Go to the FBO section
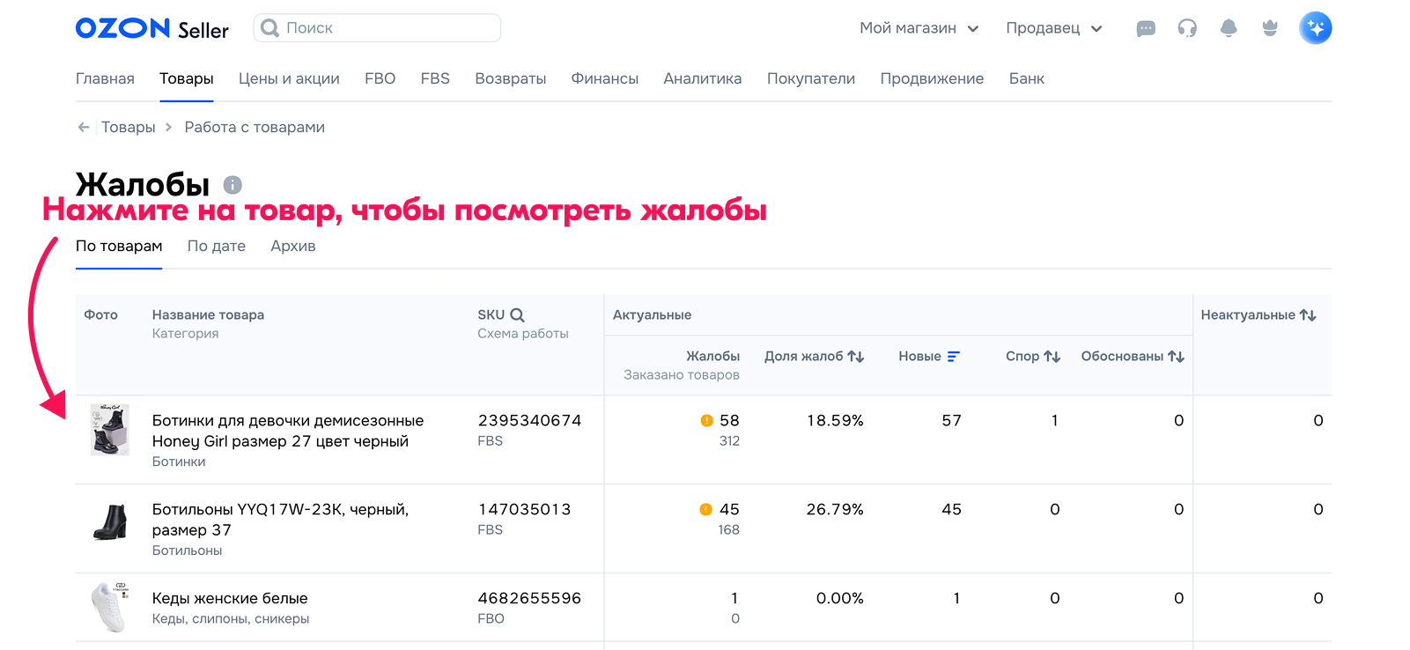The height and width of the screenshot is (650, 1410). pos(380,79)
